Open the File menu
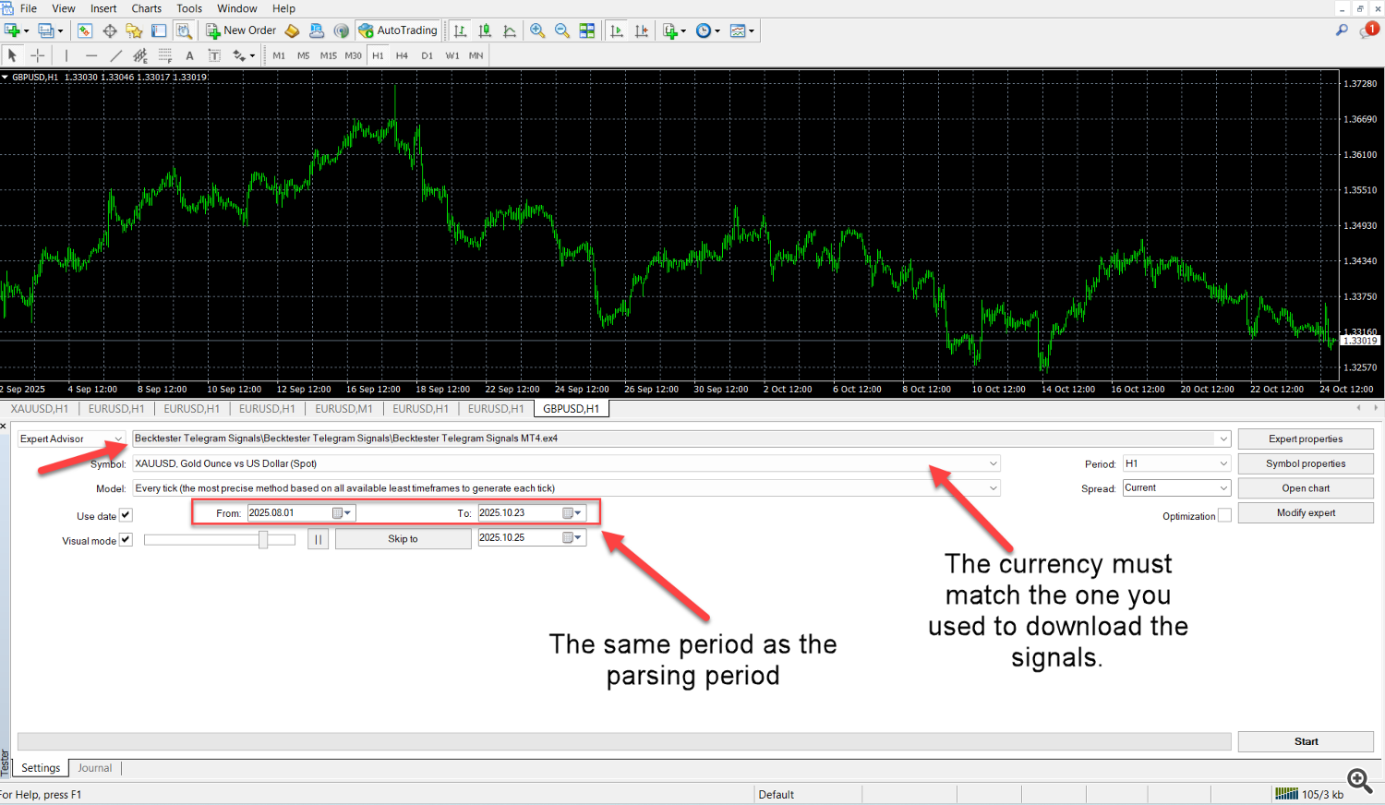 (29, 8)
